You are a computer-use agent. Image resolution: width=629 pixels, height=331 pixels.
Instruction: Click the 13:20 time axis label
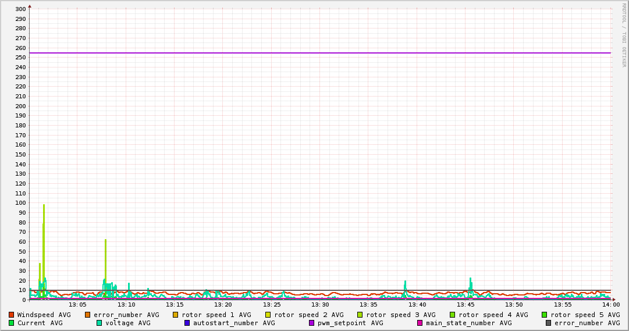coord(223,305)
